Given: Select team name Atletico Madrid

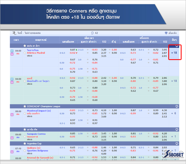Looking at the screenshot, I should click(x=36, y=53).
